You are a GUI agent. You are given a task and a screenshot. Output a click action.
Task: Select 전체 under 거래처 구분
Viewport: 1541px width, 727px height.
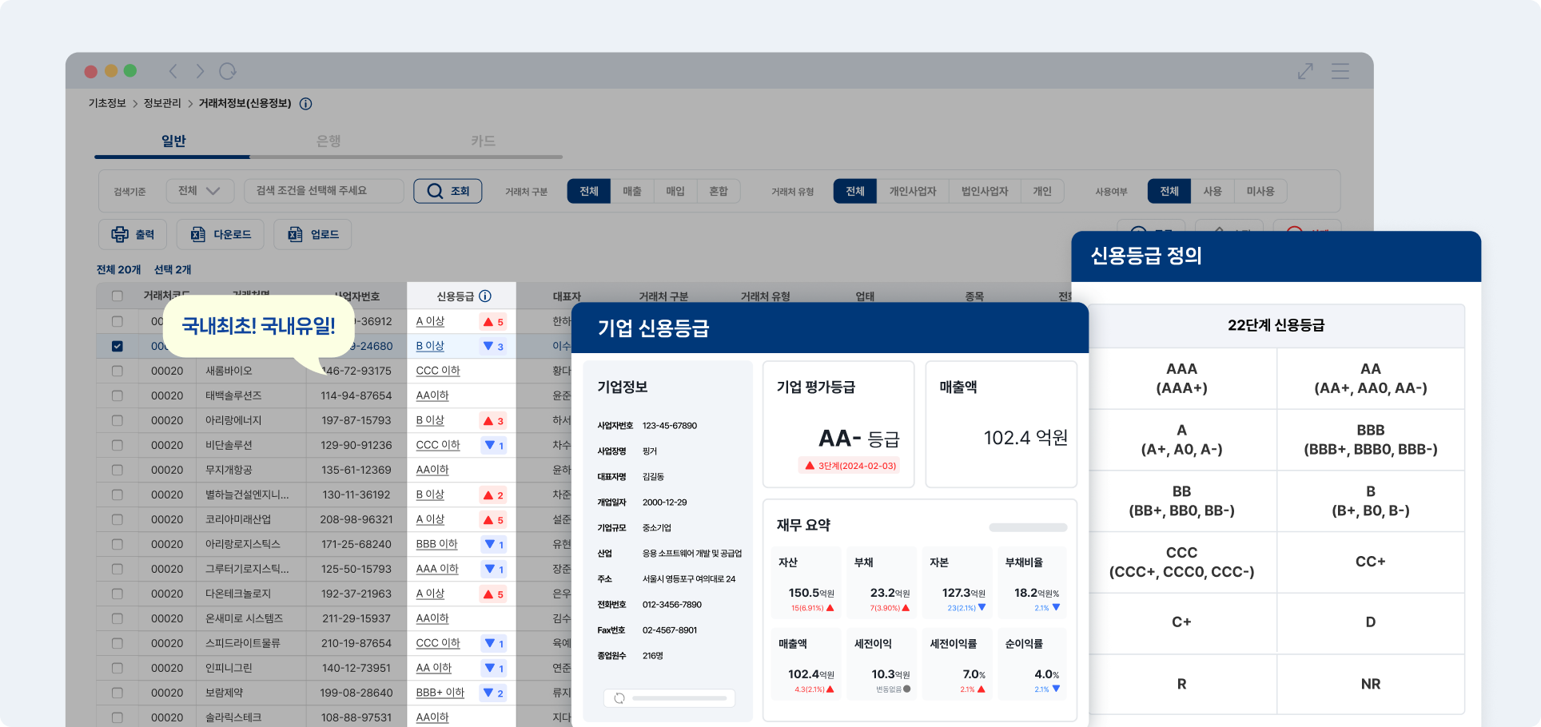(x=589, y=191)
